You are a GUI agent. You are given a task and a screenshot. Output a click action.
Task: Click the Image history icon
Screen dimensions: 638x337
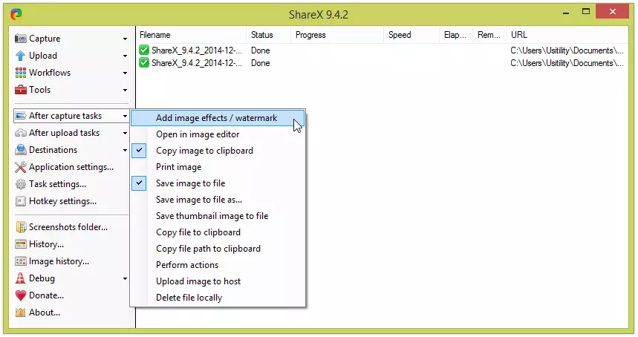20,261
